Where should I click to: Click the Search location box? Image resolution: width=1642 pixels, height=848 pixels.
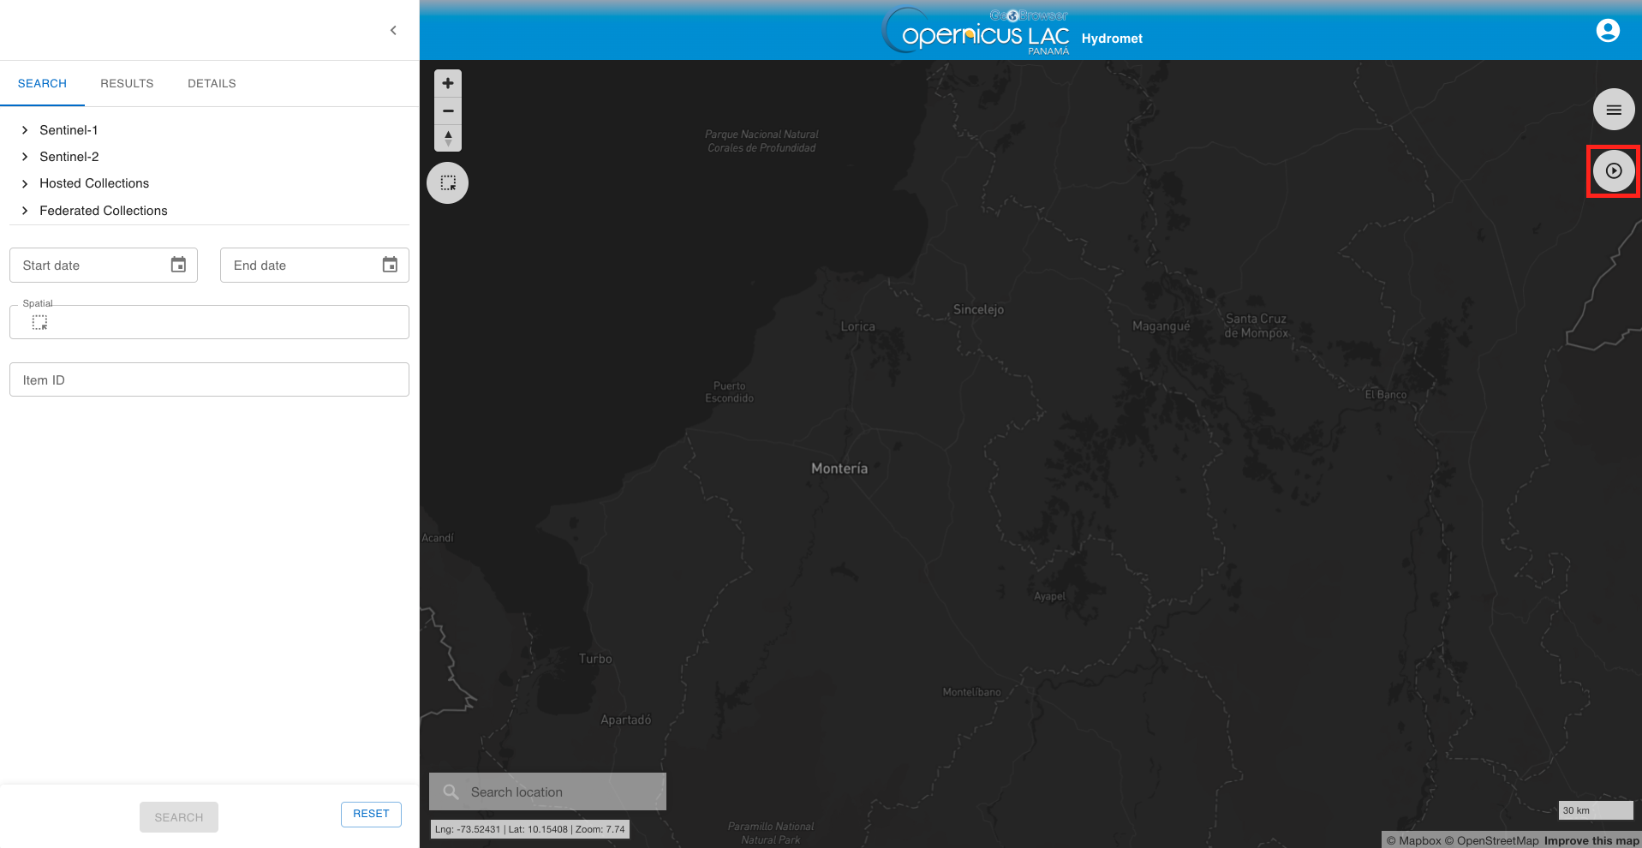(x=547, y=792)
